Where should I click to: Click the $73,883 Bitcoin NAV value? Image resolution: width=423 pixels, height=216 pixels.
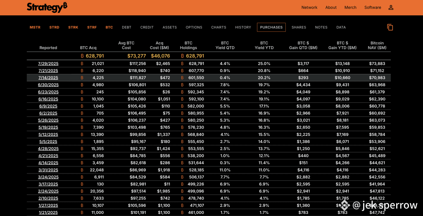pyautogui.click(x=377, y=64)
